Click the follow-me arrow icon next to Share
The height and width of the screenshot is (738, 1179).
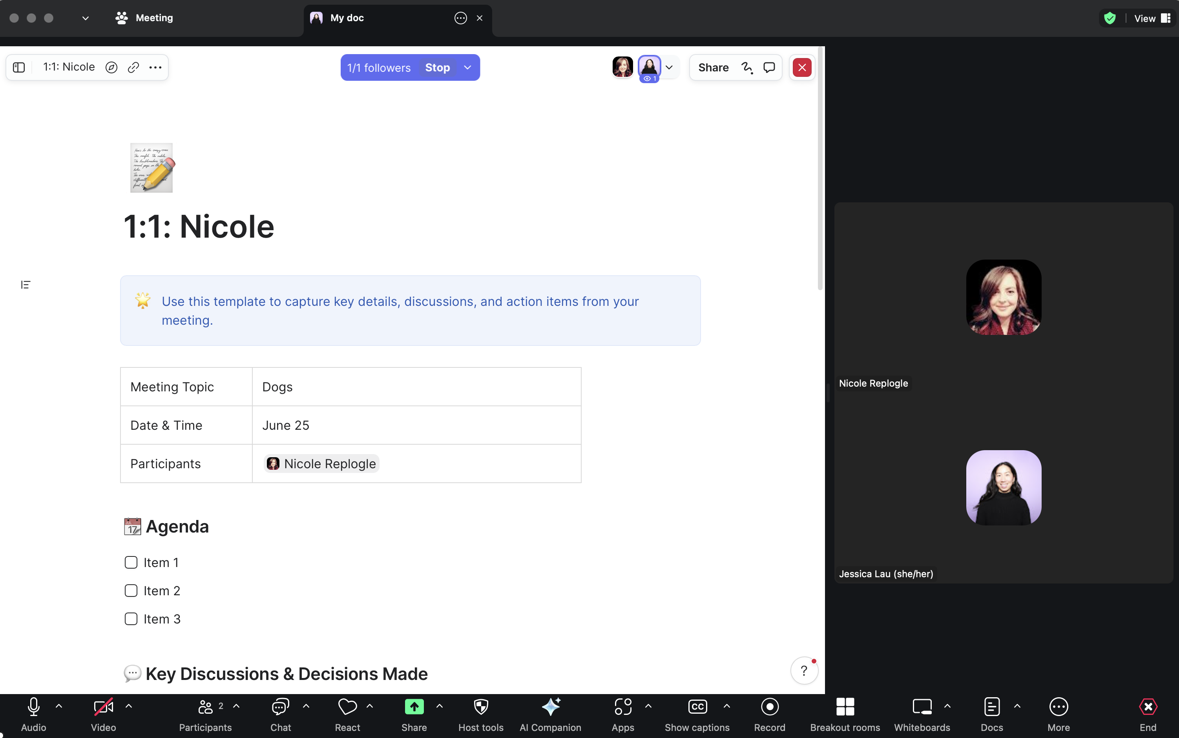747,67
